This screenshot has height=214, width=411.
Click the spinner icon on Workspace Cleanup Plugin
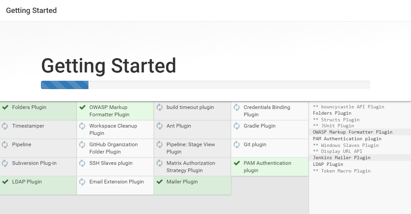(82, 126)
